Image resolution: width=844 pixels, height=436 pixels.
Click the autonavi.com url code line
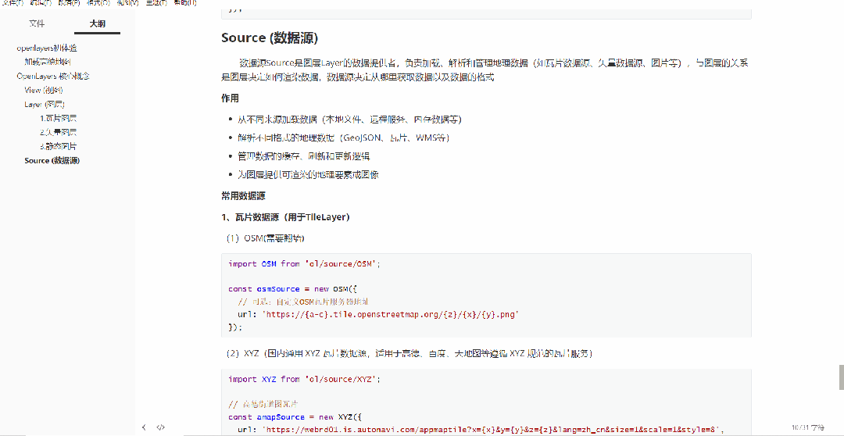481,430
